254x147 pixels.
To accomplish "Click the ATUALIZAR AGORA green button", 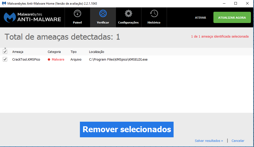I will [232, 17].
